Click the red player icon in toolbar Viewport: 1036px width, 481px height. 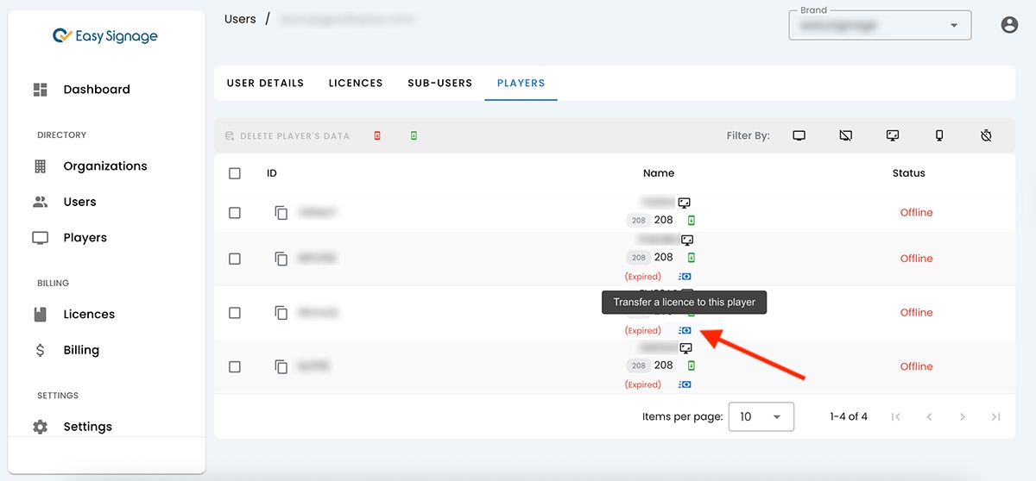click(377, 136)
